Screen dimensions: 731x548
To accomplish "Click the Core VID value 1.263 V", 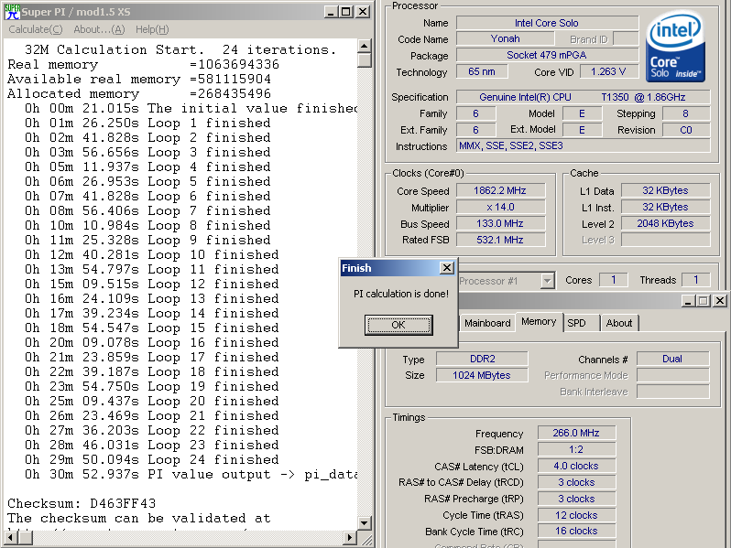I will coord(608,71).
